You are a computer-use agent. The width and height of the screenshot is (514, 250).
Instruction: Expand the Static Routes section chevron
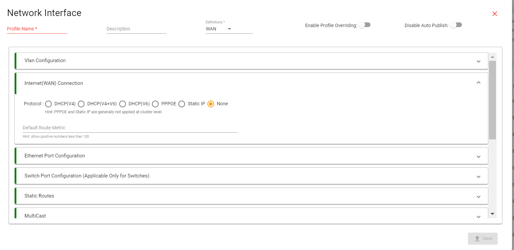tap(478, 197)
